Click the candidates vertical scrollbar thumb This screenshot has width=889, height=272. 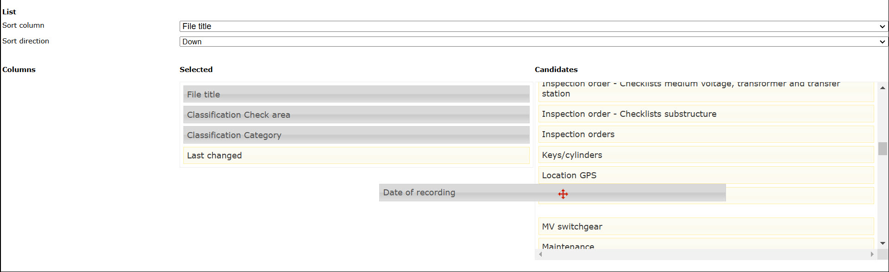883,149
